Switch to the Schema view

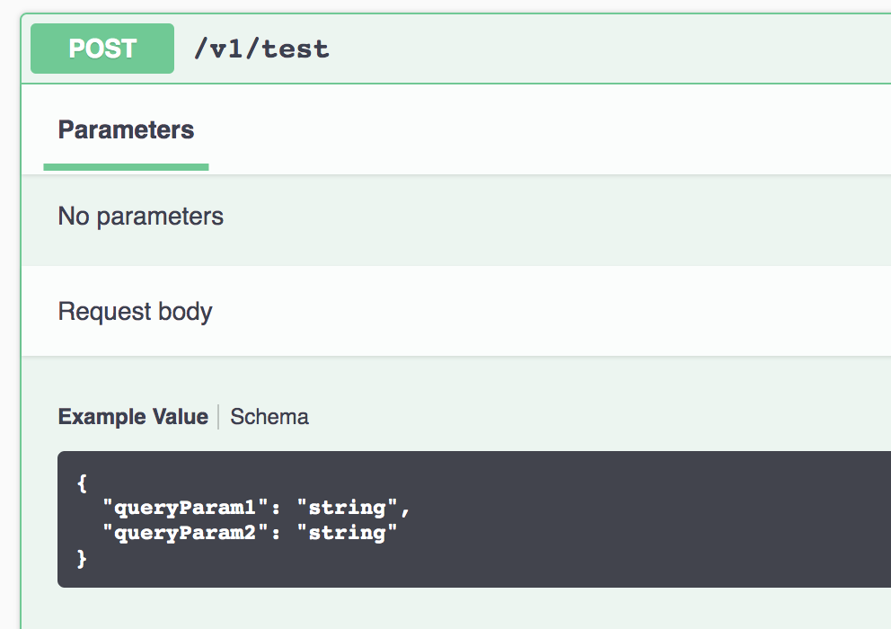(269, 416)
